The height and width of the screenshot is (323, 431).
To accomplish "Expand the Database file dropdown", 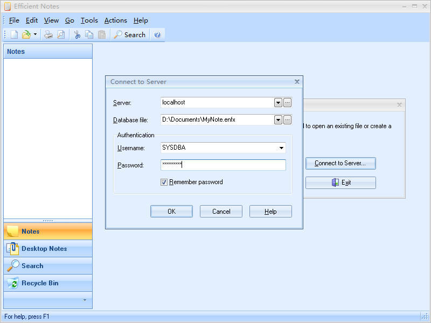I will pyautogui.click(x=278, y=120).
